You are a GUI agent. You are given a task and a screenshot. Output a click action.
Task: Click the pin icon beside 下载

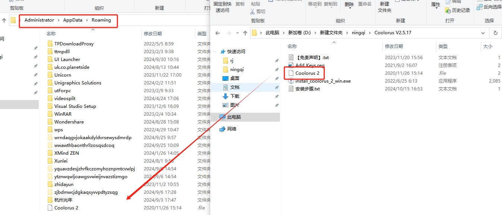[x=277, y=96]
